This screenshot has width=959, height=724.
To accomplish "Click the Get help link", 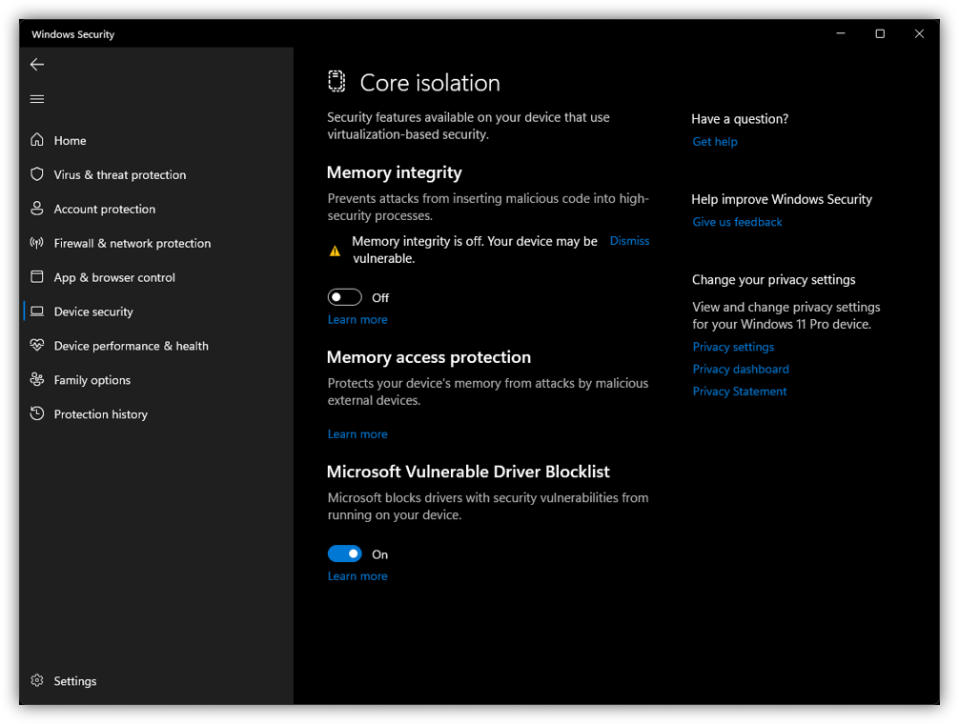I will pos(715,142).
